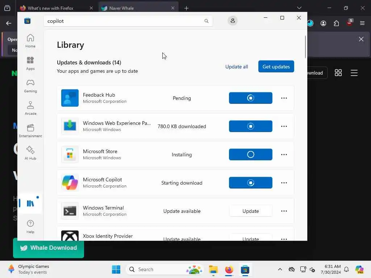Go to Gaming section in sidebar

[30, 86]
